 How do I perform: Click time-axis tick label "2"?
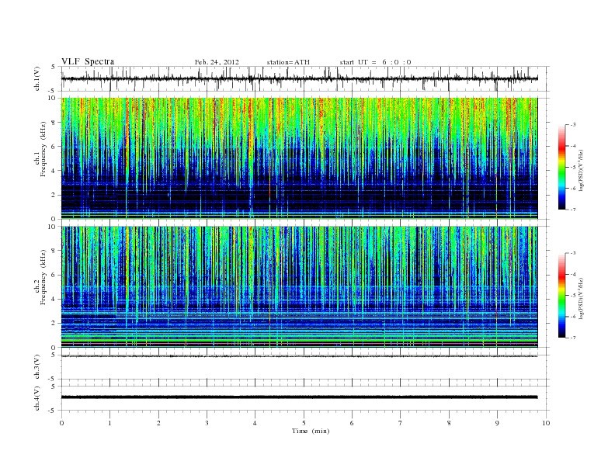pyautogui.click(x=158, y=423)
